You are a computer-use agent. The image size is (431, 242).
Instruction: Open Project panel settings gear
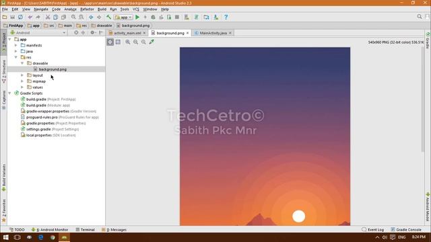point(93,33)
